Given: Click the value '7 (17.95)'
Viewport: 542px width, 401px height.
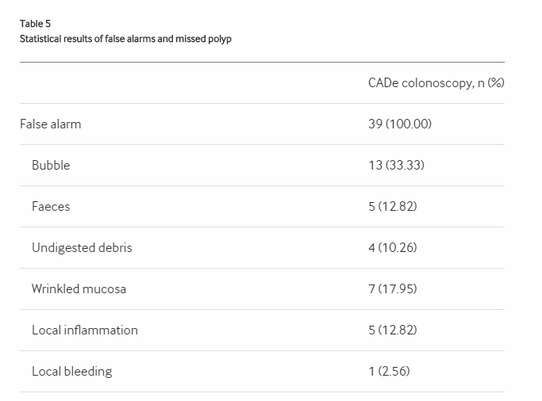Looking at the screenshot, I should pos(392,288).
